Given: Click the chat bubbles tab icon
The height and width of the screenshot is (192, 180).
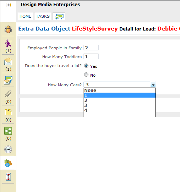Looking at the screenshot, I should (x=59, y=16).
